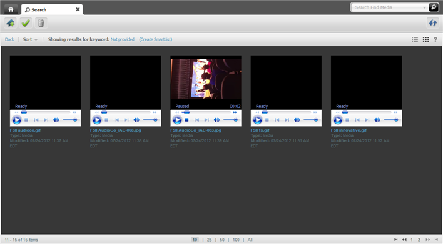Click the trash delete icon
Screen dimensions: 443x244
click(41, 23)
